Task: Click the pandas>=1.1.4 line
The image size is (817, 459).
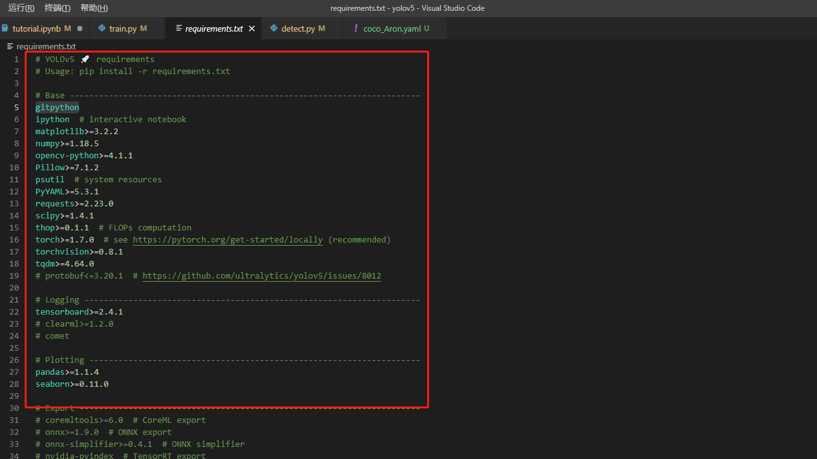Action: (x=67, y=372)
